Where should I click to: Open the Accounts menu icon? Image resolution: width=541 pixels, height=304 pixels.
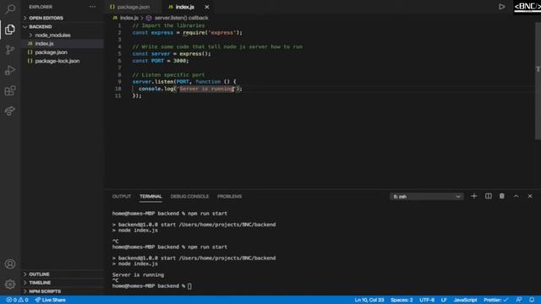(x=10, y=264)
